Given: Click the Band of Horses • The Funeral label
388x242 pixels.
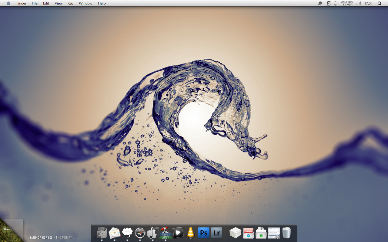Looking at the screenshot, I should click(x=52, y=238).
